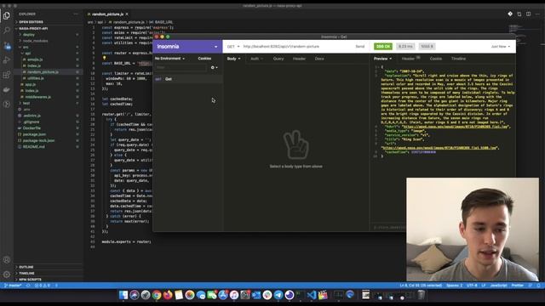
Task: Open the Docker view in activity bar
Action: pos(7,89)
